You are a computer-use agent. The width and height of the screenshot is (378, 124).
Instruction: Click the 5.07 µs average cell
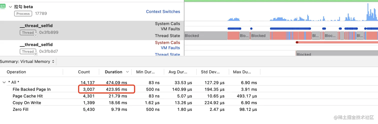184,96
